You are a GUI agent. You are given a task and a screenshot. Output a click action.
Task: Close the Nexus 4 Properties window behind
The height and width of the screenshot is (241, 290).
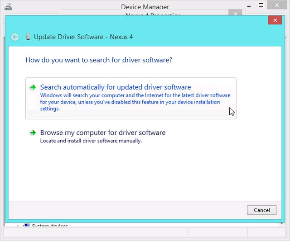[x=235, y=13]
